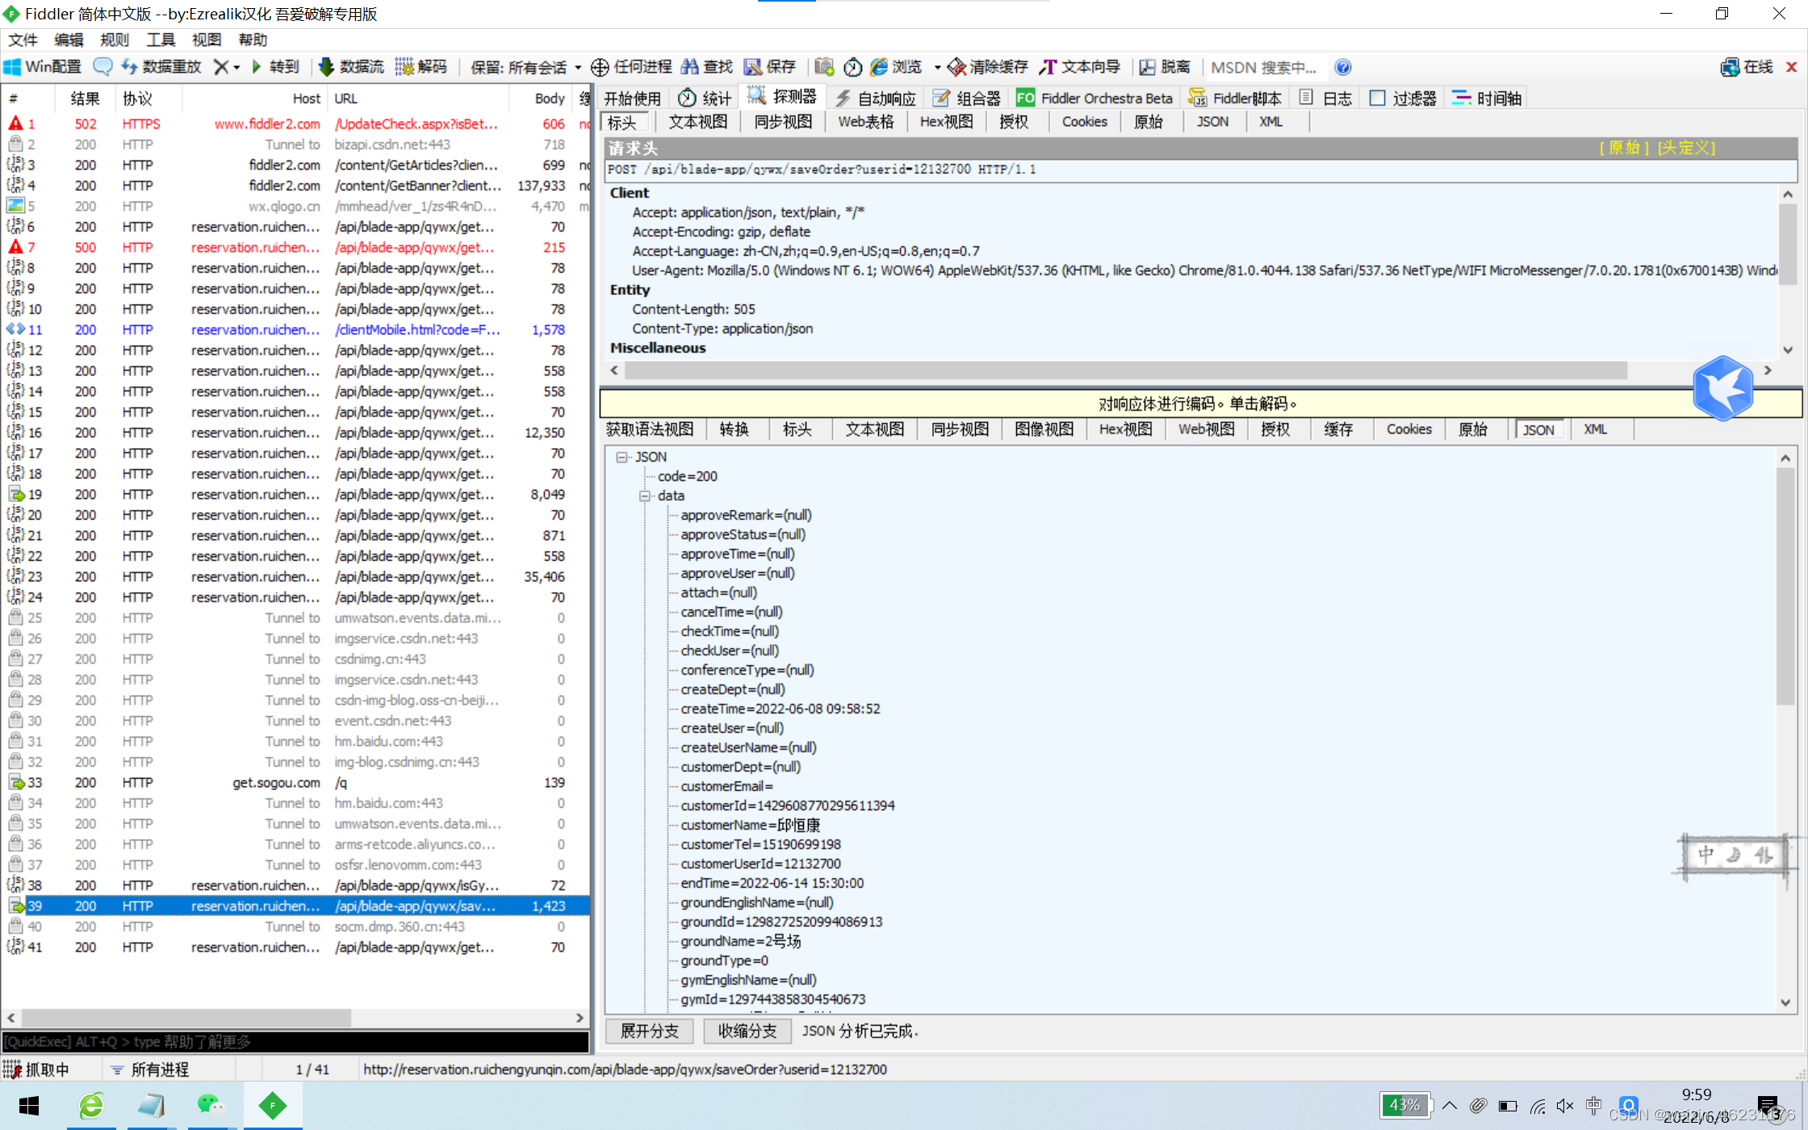
Task: Click the 数据流 stream button
Action: tap(351, 67)
